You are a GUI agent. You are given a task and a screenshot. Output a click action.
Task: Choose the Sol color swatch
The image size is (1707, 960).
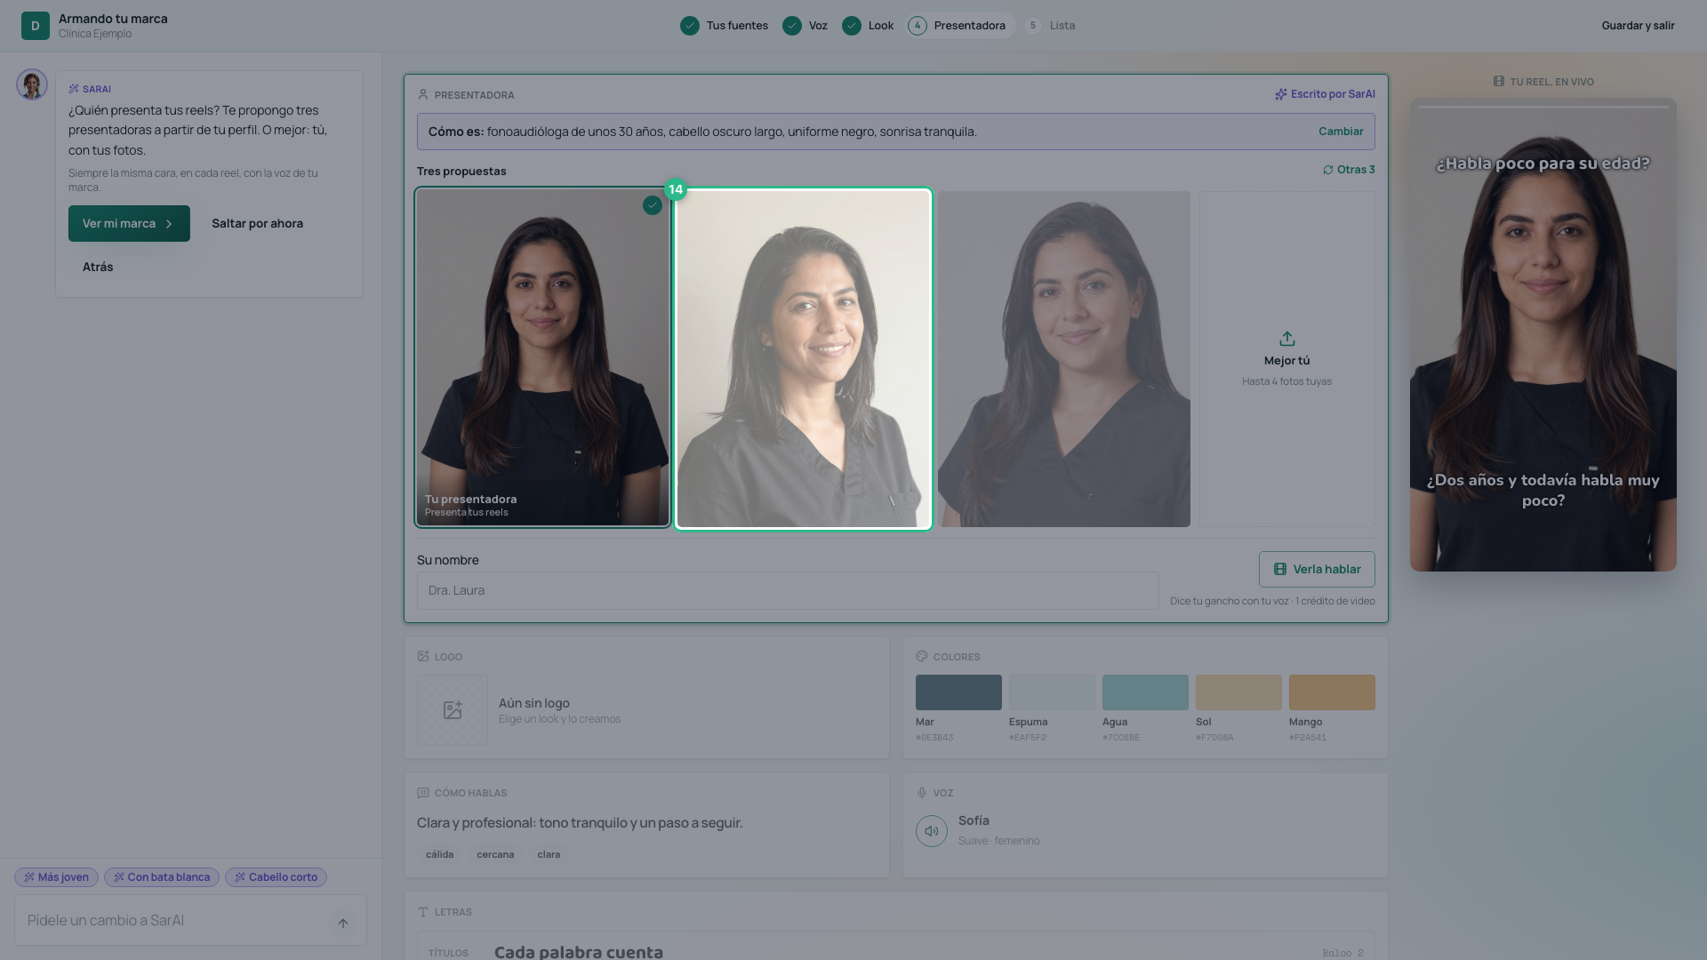click(1238, 692)
